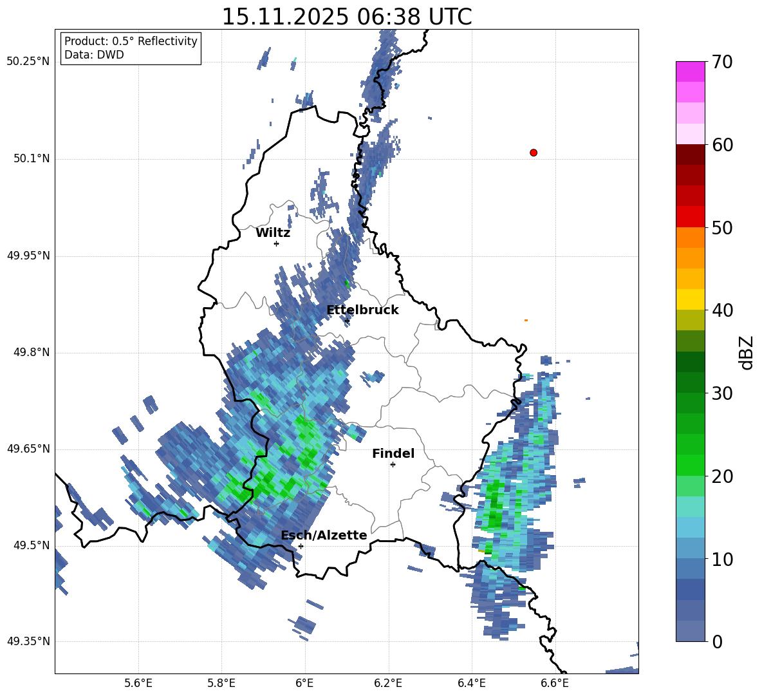
Task: Click the Wiltz cross marker
Action: (277, 243)
